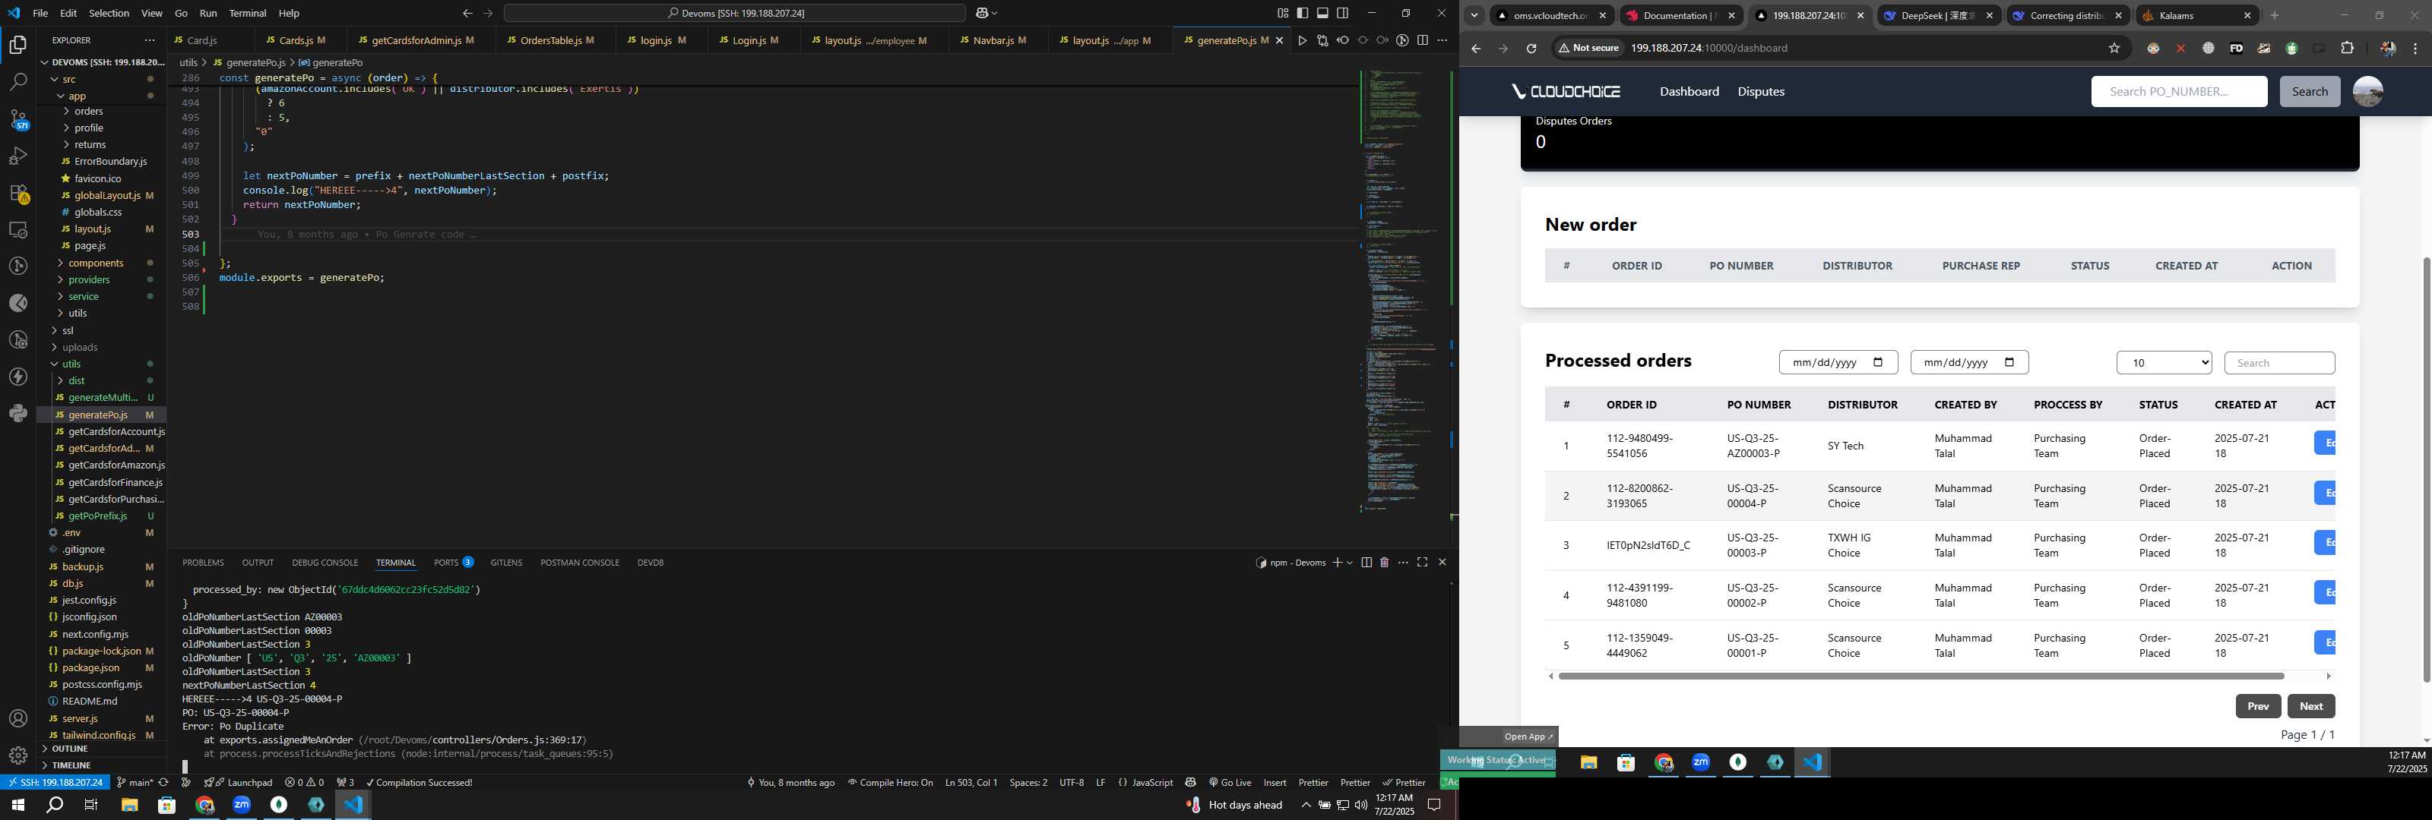Open the Python icon in activity bar
This screenshot has width=2432, height=820.
pos(18,413)
